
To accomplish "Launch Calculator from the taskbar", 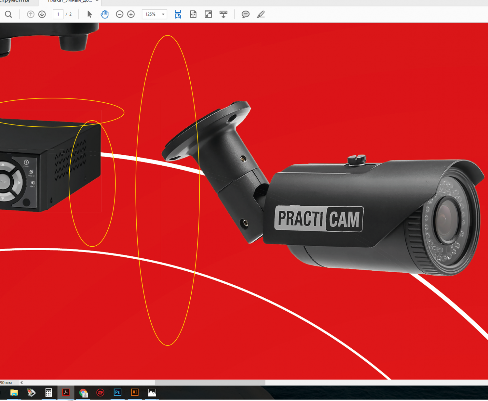I will point(48,393).
